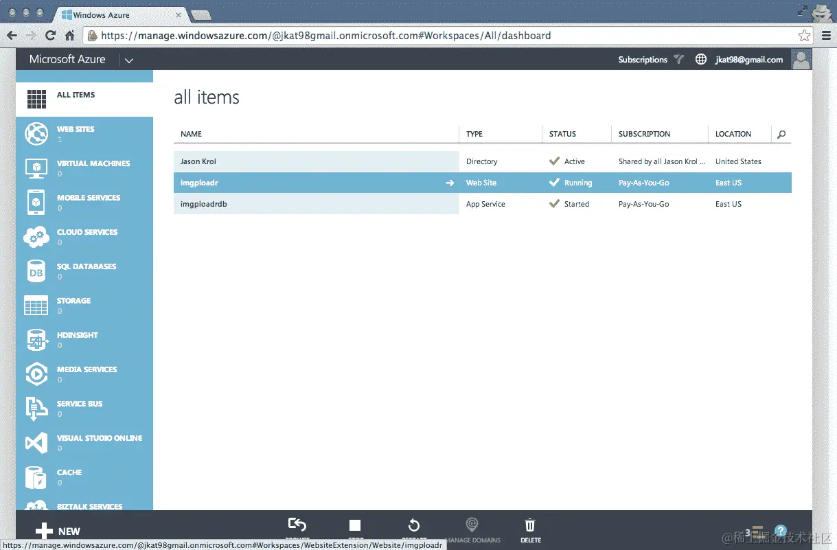The height and width of the screenshot is (550, 837).
Task: Select the imgploadr name cell
Action: tap(317, 183)
